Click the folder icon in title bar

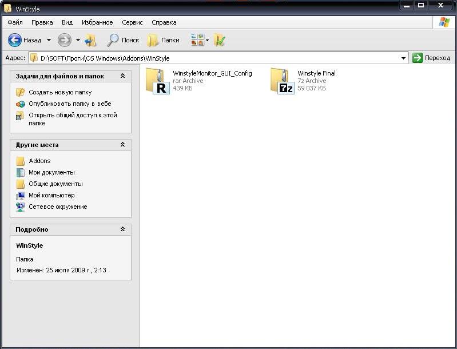7,8
